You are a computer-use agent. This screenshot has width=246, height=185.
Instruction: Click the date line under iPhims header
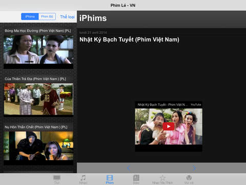pos(93,32)
